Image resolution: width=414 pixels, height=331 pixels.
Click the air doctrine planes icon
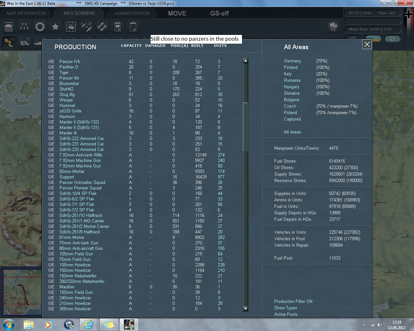pyautogui.click(x=86, y=27)
